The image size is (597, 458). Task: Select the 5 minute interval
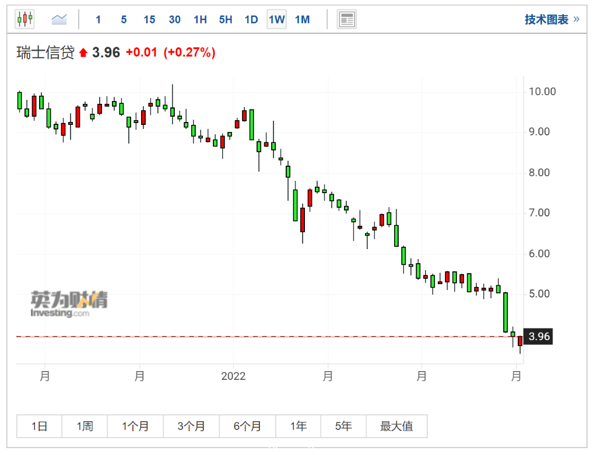point(124,19)
